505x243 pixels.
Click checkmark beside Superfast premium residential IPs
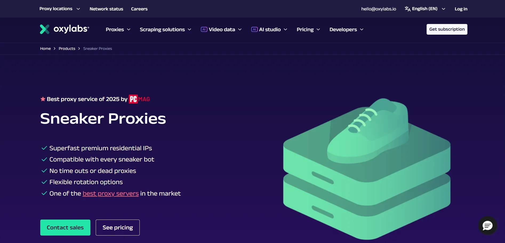[44, 148]
